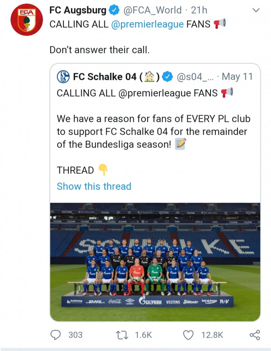Like the tweet with heart icon
The height and width of the screenshot is (351, 271).
(188, 335)
